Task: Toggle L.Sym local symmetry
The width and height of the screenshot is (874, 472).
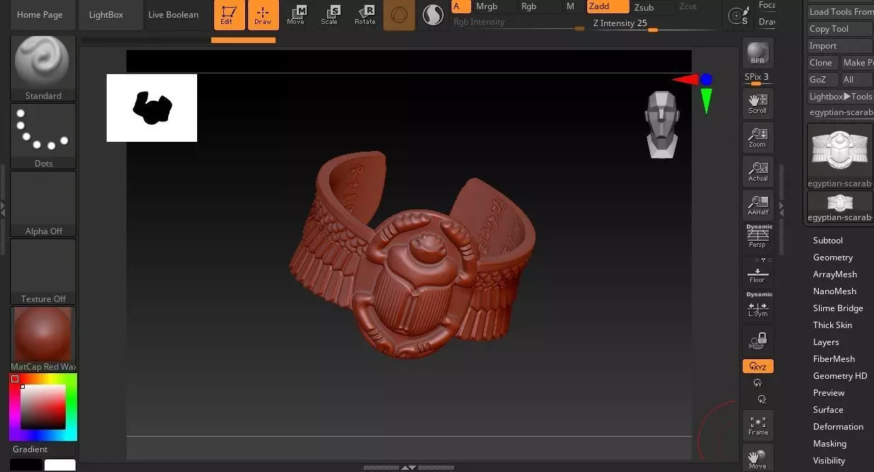Action: click(757, 305)
